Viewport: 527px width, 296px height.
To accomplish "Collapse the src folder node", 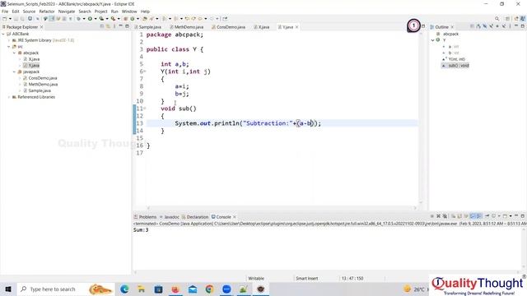I will tap(9, 47).
